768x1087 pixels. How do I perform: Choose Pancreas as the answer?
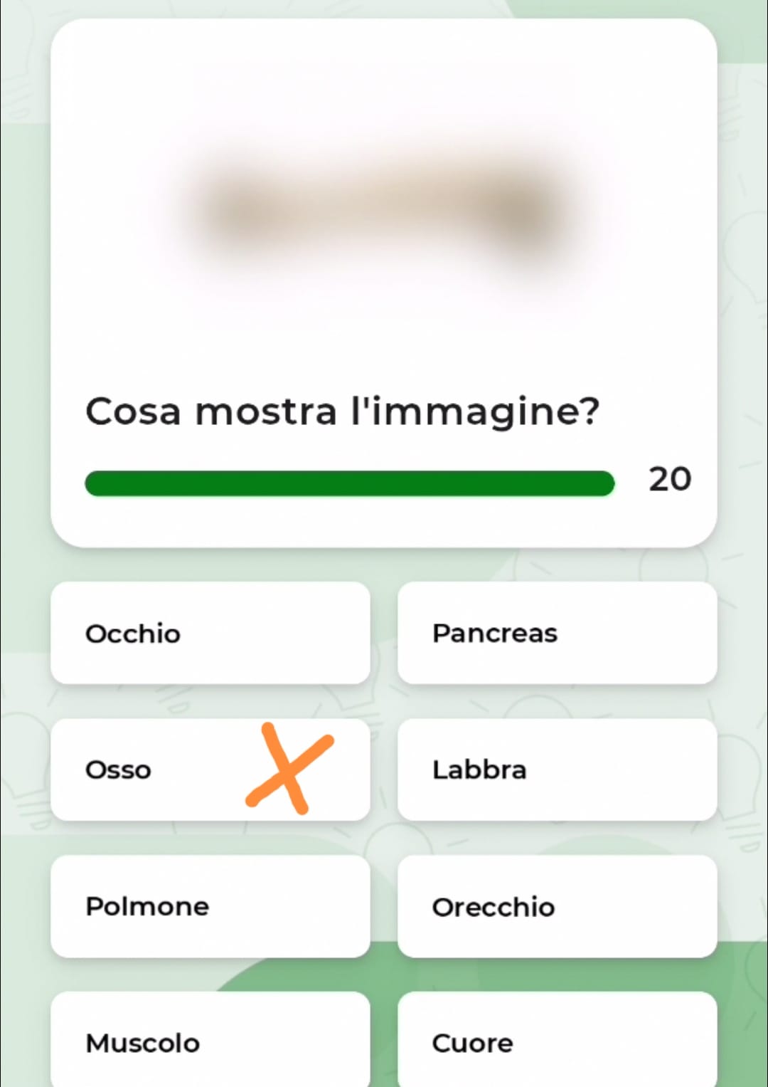(x=557, y=633)
